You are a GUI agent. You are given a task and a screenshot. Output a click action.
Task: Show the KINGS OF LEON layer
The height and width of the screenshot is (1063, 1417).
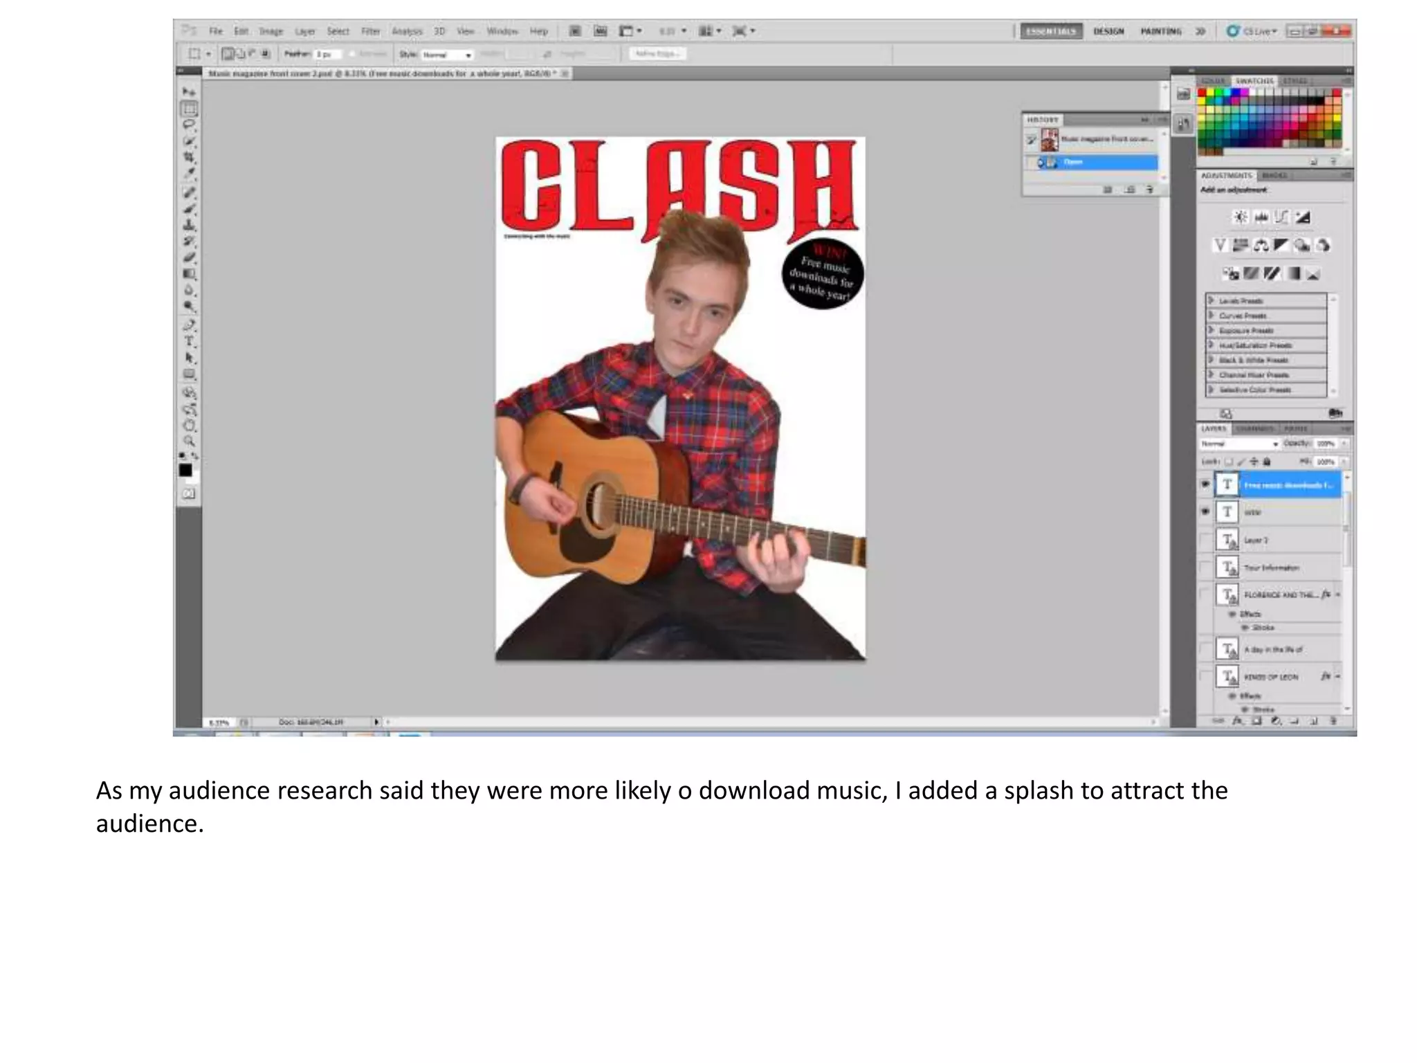tap(1205, 676)
